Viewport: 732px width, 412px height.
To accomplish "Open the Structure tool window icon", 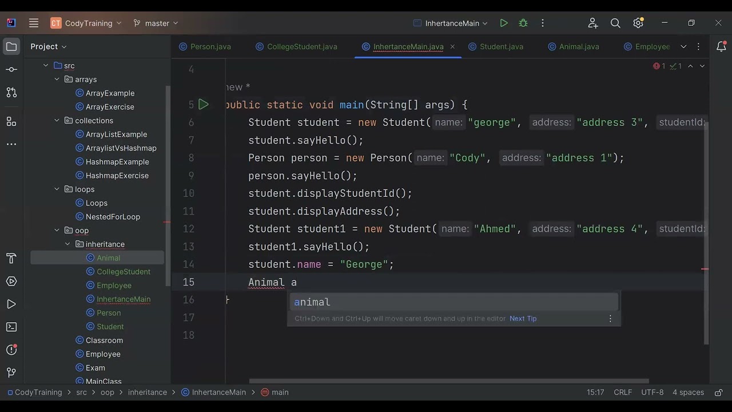I will [x=11, y=121].
